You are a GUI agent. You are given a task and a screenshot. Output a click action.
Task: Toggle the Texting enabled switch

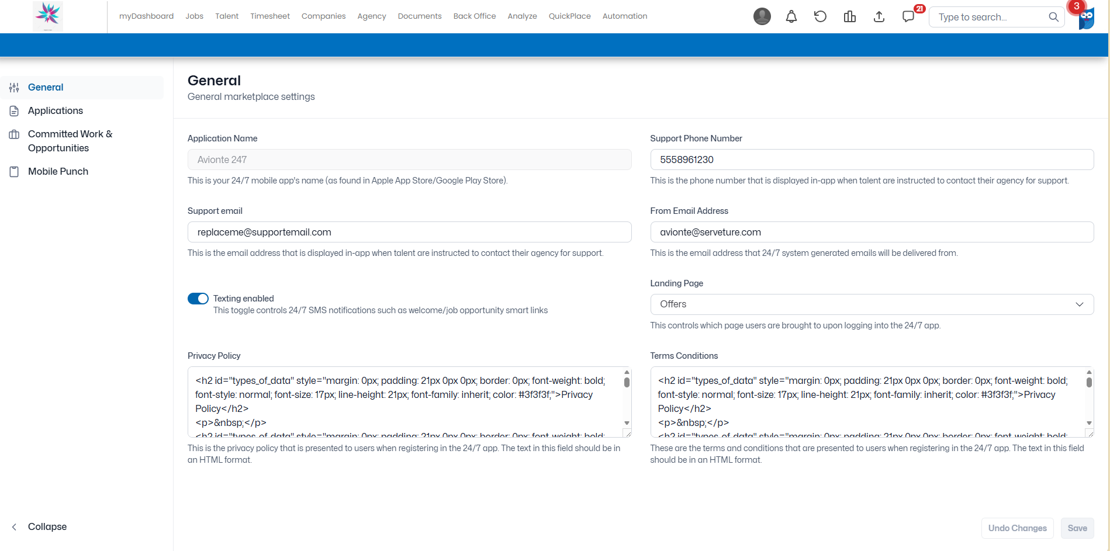198,299
